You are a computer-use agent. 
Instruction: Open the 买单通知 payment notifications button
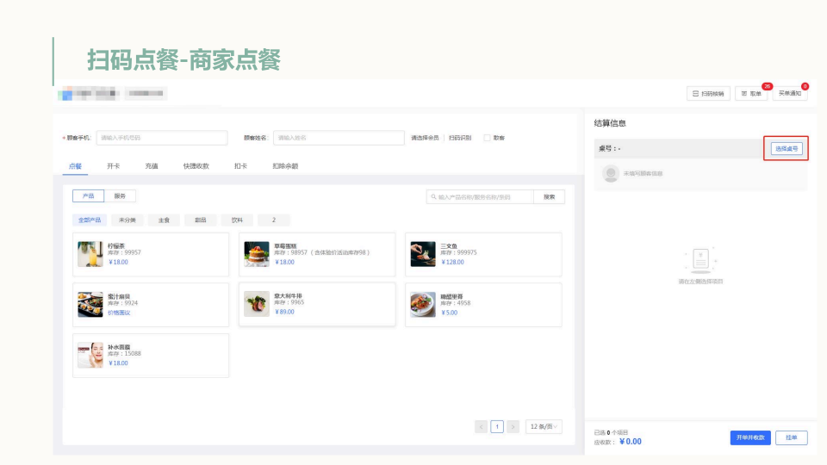pyautogui.click(x=790, y=93)
